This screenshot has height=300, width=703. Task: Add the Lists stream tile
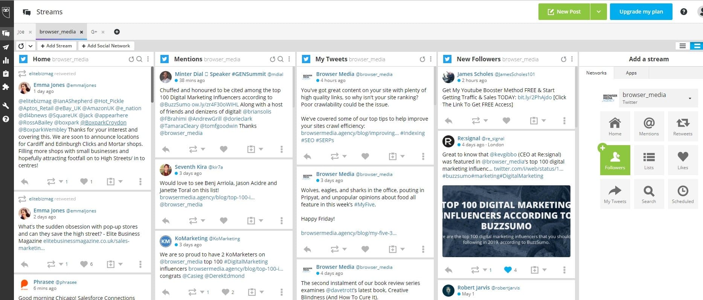(x=649, y=160)
